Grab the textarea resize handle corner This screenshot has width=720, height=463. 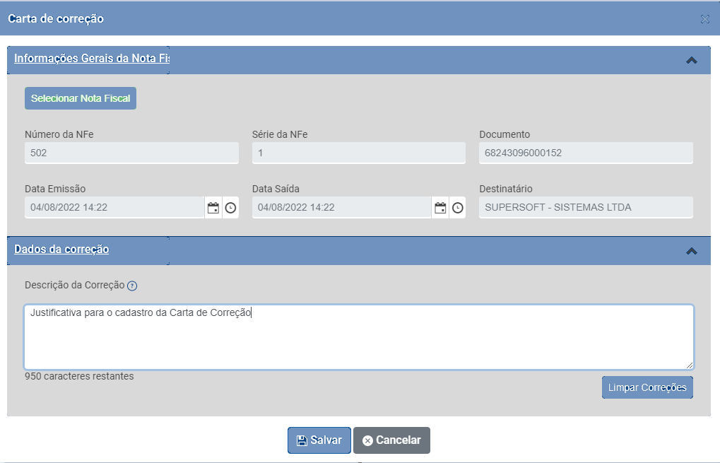(690, 365)
